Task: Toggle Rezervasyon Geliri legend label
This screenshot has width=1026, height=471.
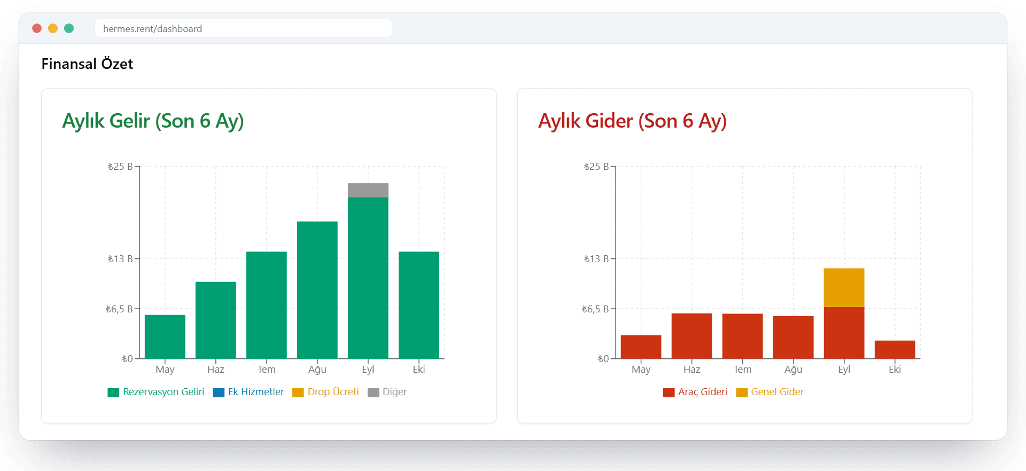Action: pyautogui.click(x=164, y=392)
